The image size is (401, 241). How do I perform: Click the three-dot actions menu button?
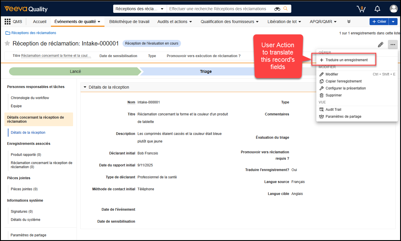(393, 45)
